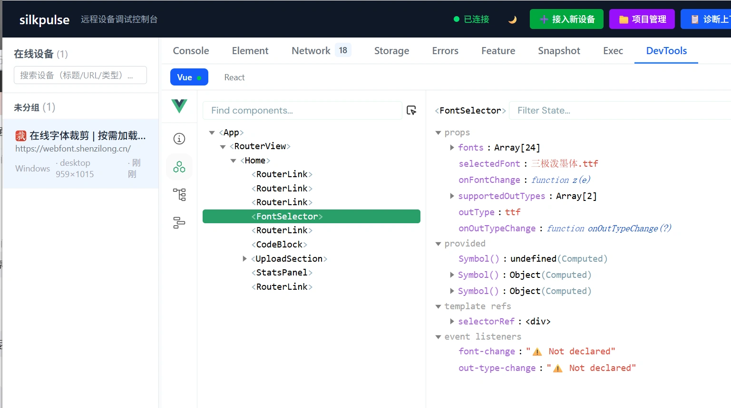Click the 未分组 (1) group heading

[35, 107]
